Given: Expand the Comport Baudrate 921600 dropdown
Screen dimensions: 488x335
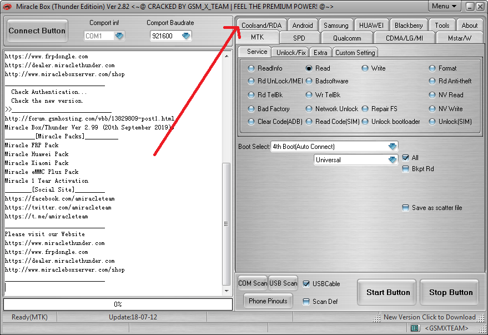Looking at the screenshot, I should (x=186, y=36).
